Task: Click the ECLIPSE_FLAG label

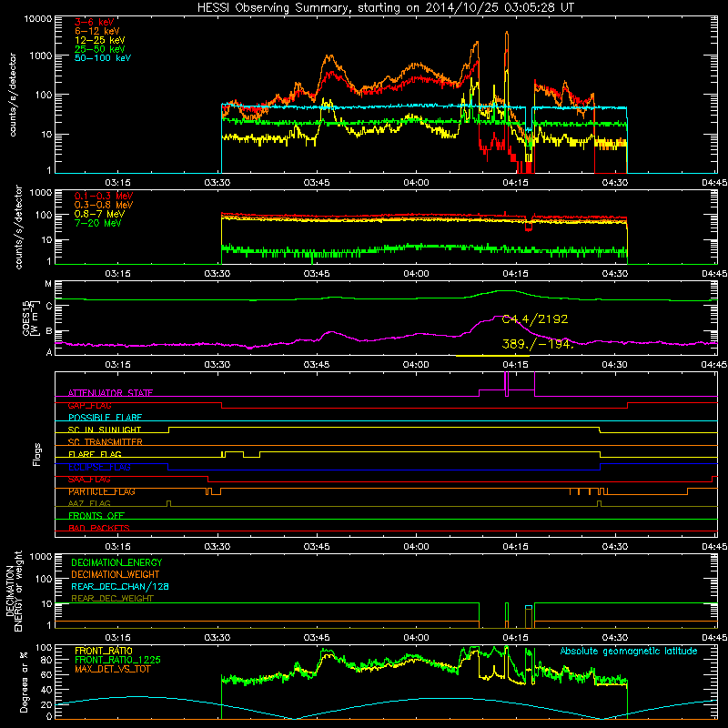Action: (99, 467)
